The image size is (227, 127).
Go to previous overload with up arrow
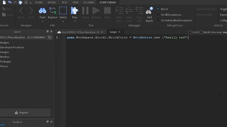click(x=190, y=32)
